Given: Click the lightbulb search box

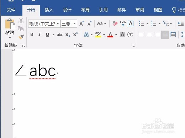Looking at the screenshot, I should point(178,10).
